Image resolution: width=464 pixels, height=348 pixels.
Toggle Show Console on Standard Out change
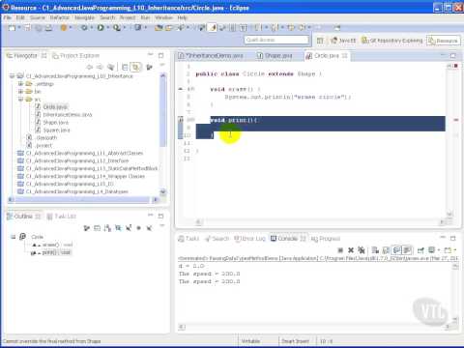[x=396, y=250]
